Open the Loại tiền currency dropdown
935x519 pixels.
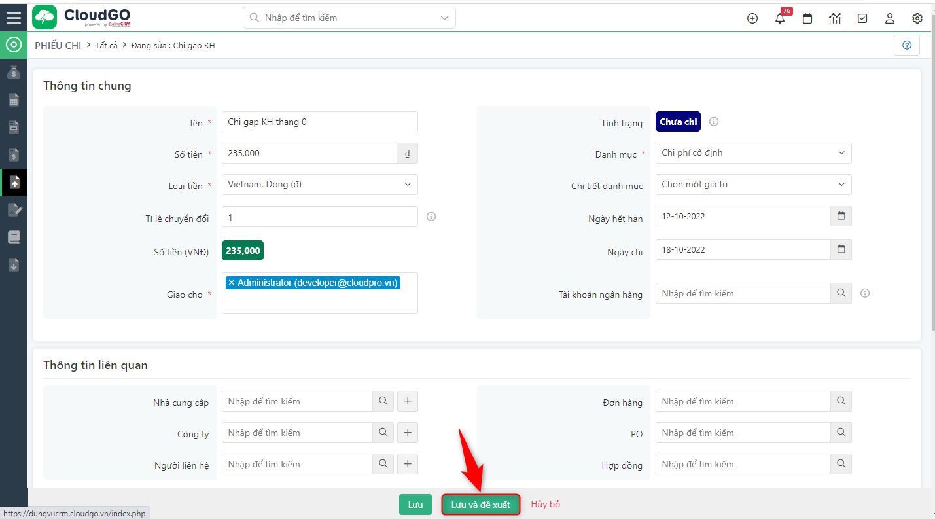(319, 184)
